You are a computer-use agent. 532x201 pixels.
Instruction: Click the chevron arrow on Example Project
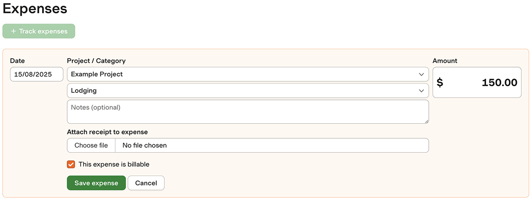[421, 74]
